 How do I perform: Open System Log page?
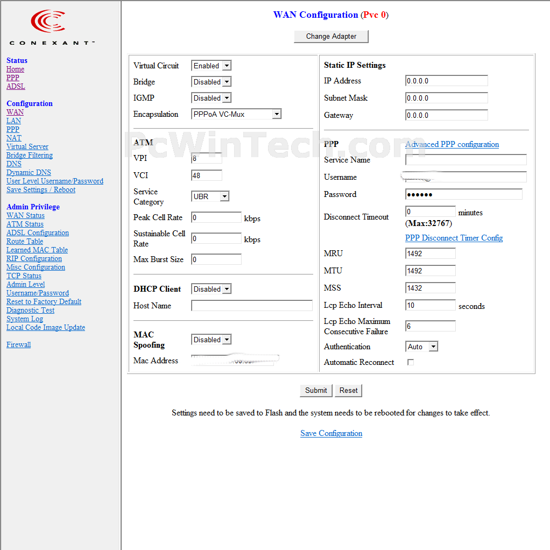tap(25, 319)
